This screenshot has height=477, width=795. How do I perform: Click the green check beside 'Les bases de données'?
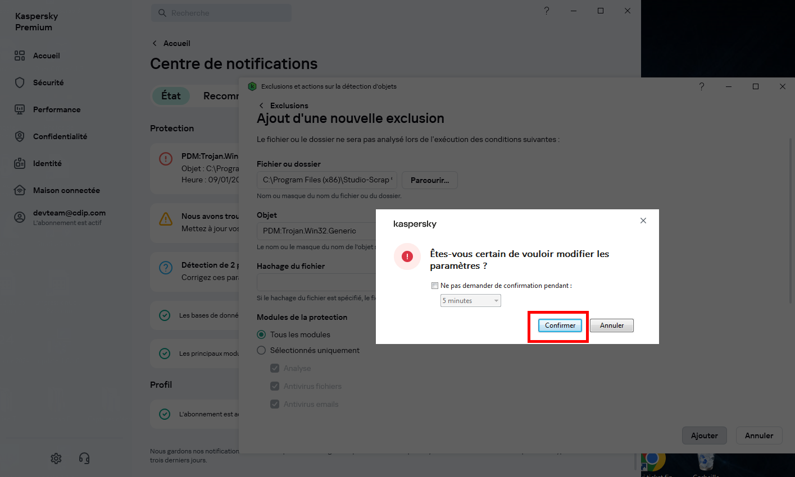(165, 315)
